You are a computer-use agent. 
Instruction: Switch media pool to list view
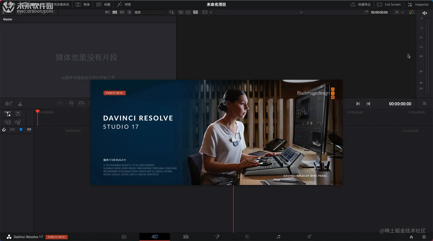pos(129,12)
